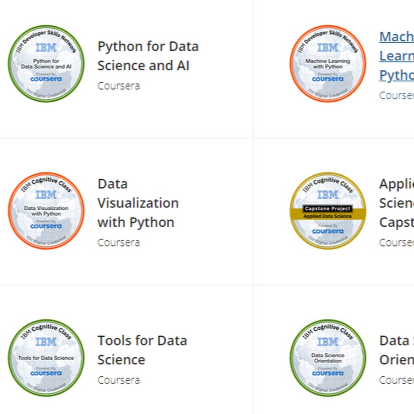Click the Capstone Project banner on gold badge
This screenshot has width=414, height=414.
click(328, 208)
